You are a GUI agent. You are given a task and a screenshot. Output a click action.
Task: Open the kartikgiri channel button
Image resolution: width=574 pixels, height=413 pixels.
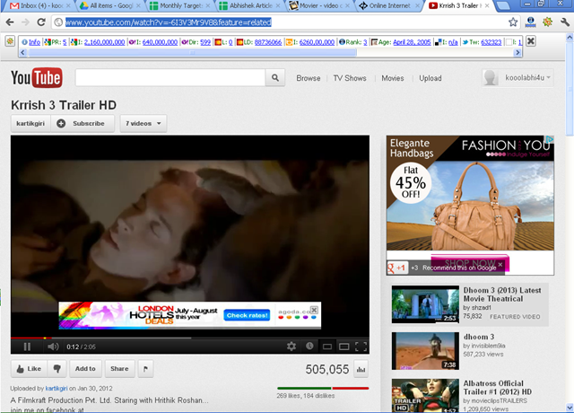point(30,124)
